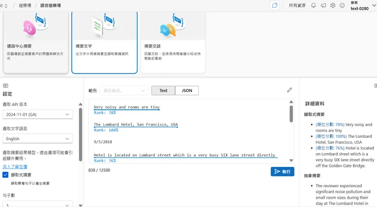377x208 pixels.
Task: Click the megaphone announcements icon
Action: coord(323,5)
